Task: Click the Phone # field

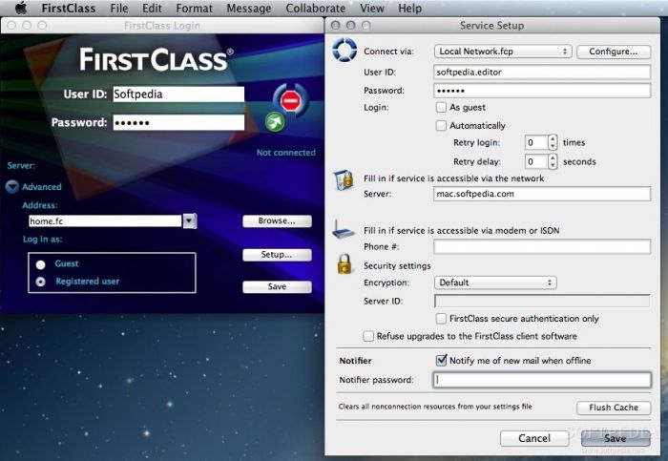Action: point(542,246)
